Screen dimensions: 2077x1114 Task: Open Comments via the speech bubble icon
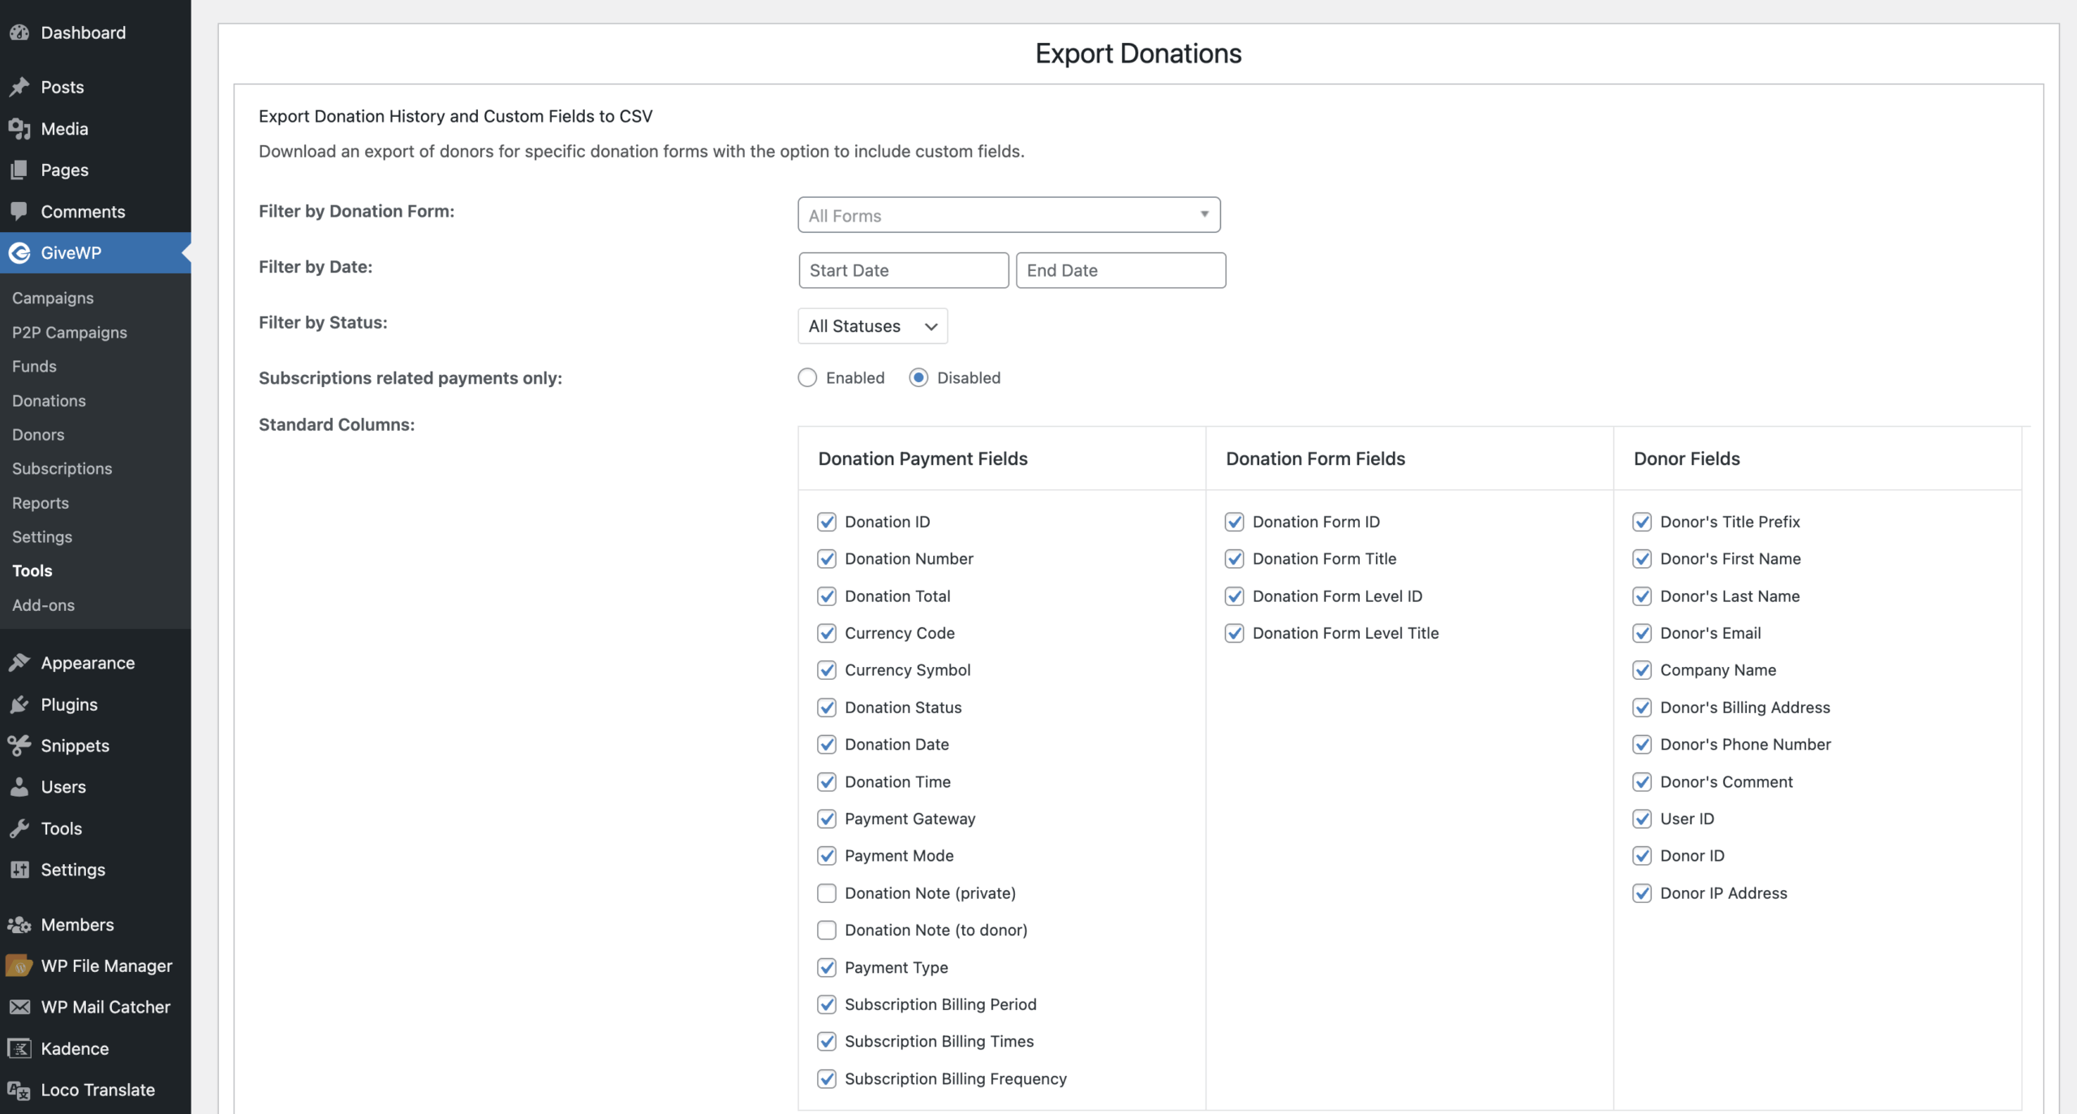point(20,212)
